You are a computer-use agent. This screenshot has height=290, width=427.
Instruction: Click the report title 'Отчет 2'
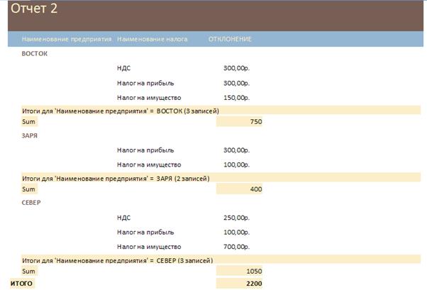click(x=34, y=9)
